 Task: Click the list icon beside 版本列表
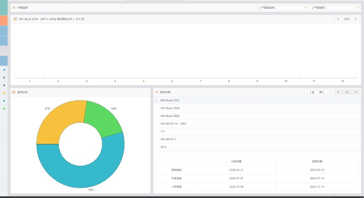pos(157,92)
